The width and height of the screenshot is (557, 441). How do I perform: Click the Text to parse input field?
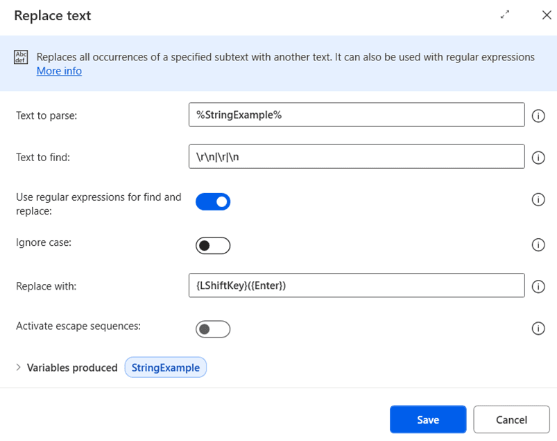[x=356, y=115]
